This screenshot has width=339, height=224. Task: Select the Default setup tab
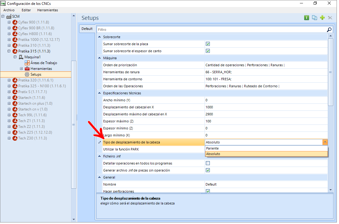pos(87,29)
